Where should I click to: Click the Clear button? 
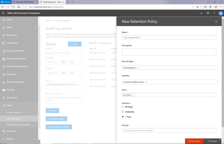[x=75, y=44]
